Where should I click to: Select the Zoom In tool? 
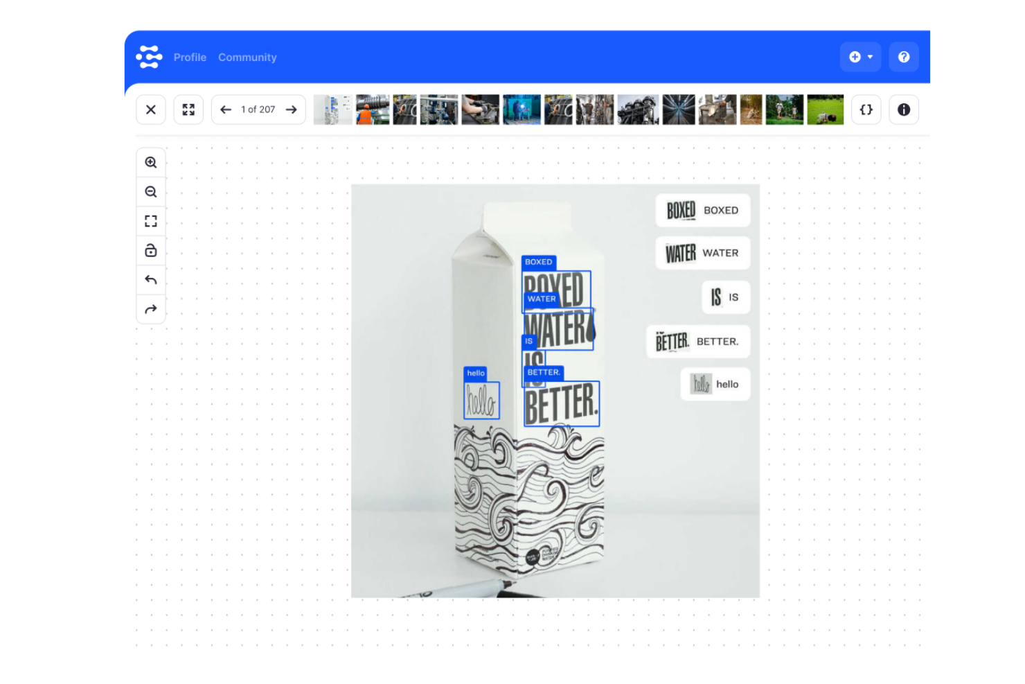click(x=151, y=161)
